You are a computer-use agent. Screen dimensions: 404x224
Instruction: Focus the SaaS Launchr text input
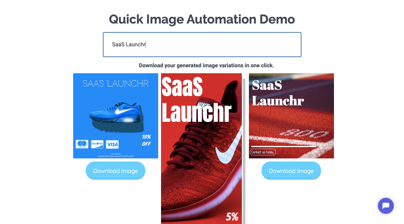[202, 45]
